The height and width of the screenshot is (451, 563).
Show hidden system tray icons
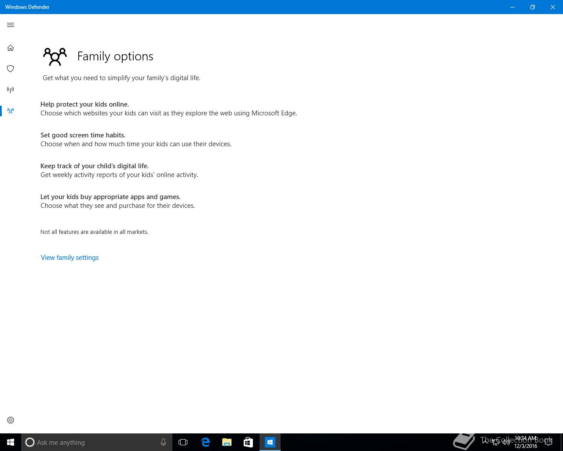tap(485, 442)
